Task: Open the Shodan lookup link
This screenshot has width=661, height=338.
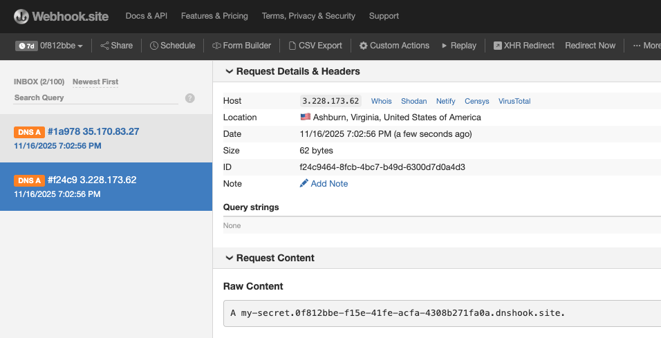Action: [x=414, y=101]
